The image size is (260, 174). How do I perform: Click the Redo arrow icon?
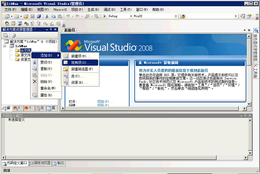(77, 16)
